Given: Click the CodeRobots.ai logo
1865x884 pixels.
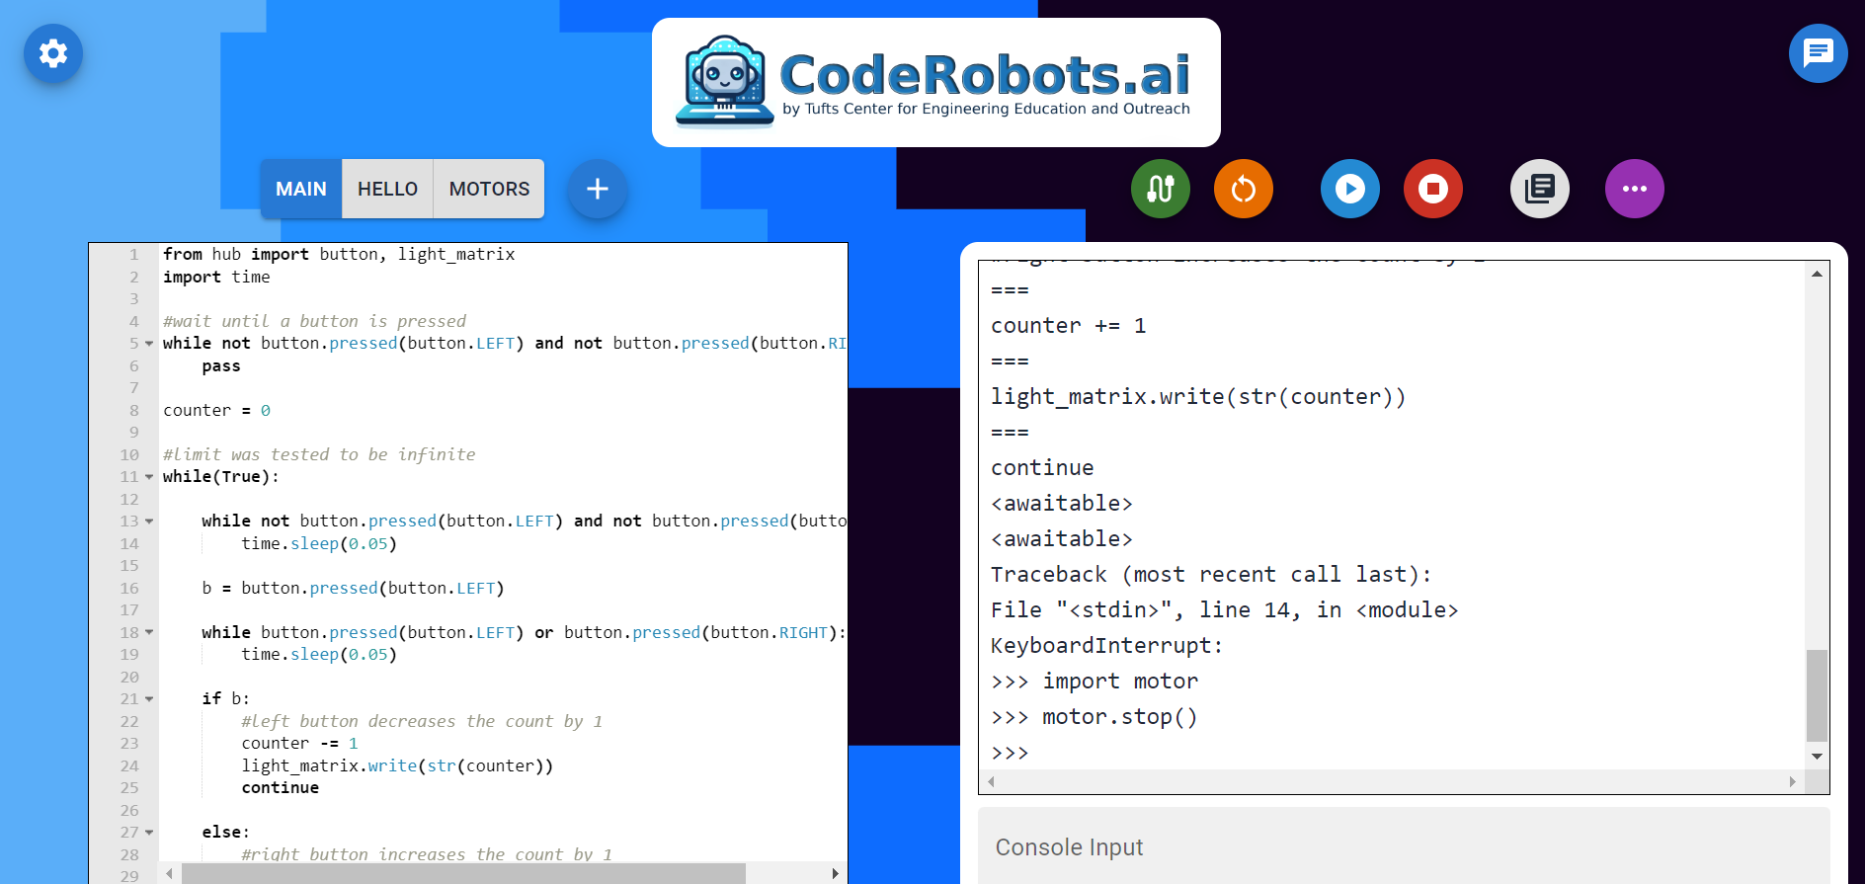Looking at the screenshot, I should coord(935,83).
